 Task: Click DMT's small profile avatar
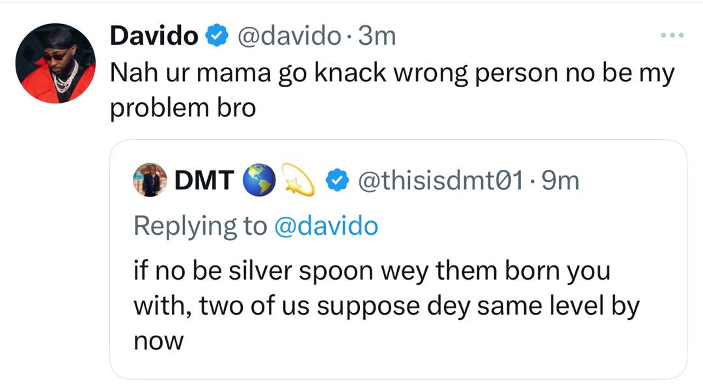pyautogui.click(x=150, y=180)
